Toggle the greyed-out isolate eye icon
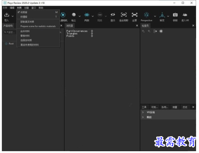 click(x=100, y=15)
